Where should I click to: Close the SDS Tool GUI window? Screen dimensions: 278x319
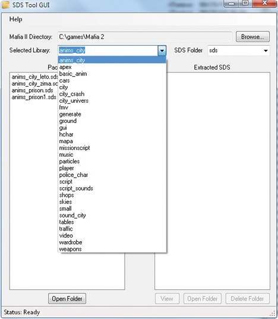point(264,3)
